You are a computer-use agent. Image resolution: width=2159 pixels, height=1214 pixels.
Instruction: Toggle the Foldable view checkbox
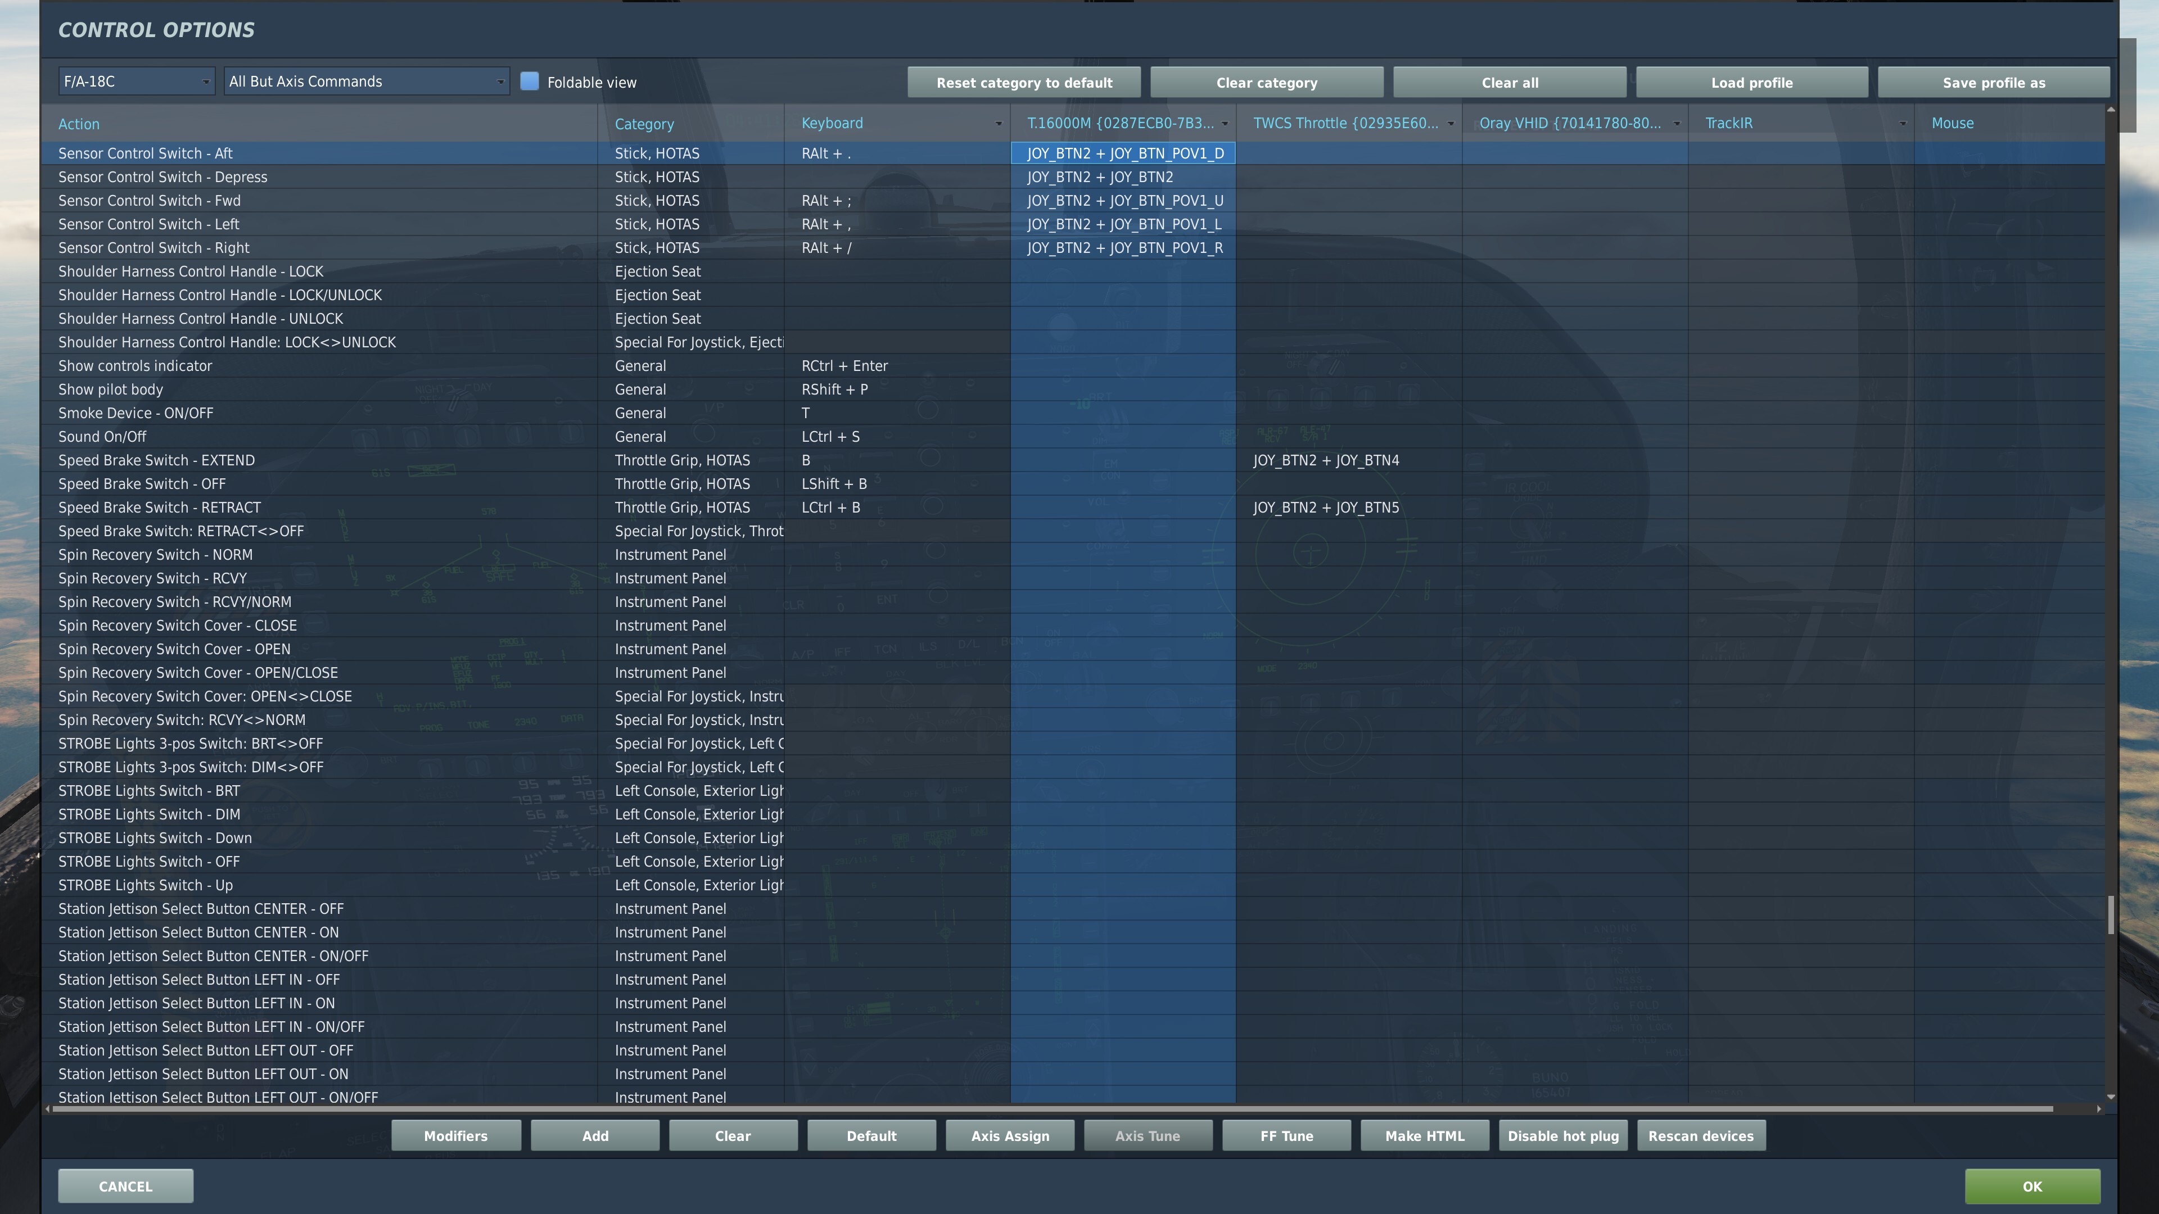(x=529, y=81)
